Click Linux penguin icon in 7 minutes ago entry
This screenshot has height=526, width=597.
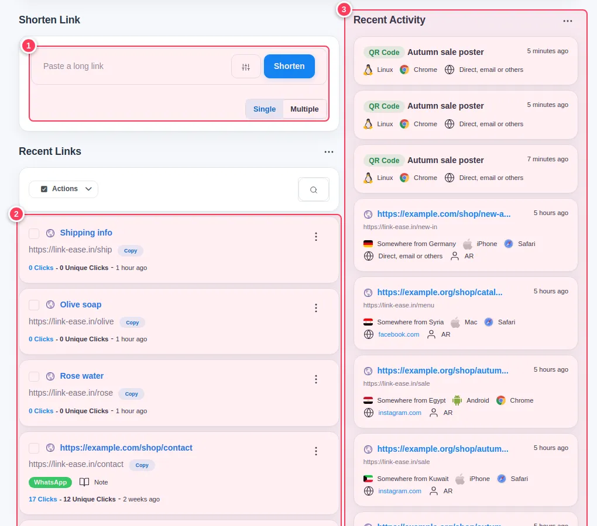pos(368,178)
